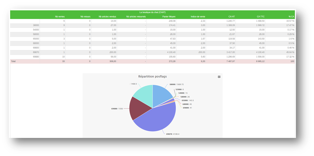
Task: Select the 38000 row label
Action: pyautogui.click(x=36, y=25)
